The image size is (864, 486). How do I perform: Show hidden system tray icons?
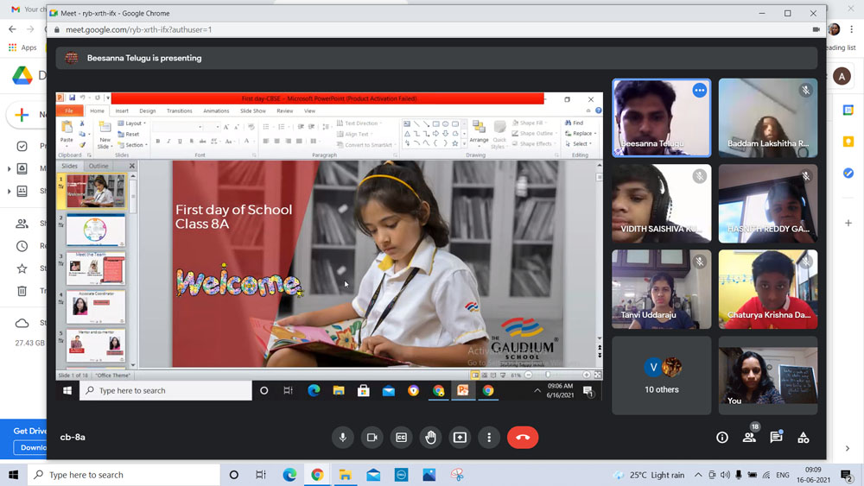[x=698, y=475]
